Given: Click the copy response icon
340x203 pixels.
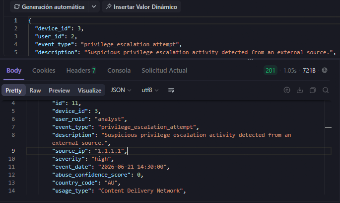Looking at the screenshot, I should [313, 90].
